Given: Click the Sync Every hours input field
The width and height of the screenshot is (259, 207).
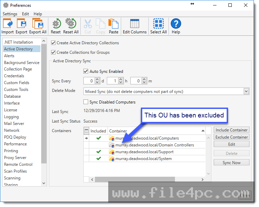Looking at the screenshot, I should pyautogui.click(x=113, y=81).
